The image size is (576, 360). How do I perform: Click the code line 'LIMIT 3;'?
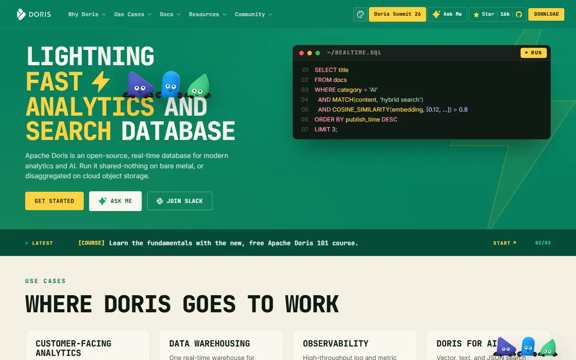coord(326,130)
